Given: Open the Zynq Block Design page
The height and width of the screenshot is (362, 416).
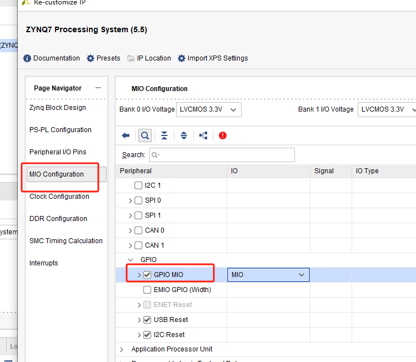Looking at the screenshot, I should tap(58, 108).
